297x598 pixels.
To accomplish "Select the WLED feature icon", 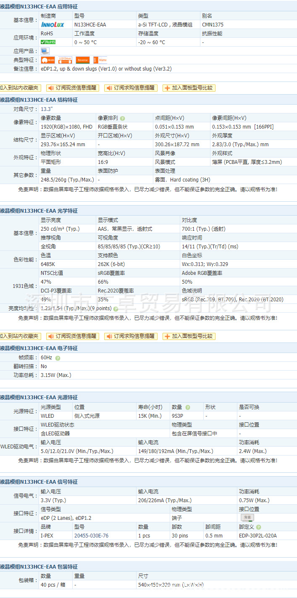I will point(48,60).
